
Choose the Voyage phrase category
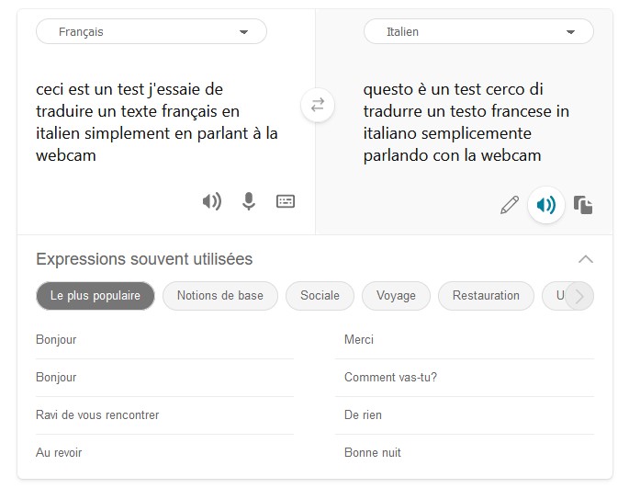click(x=396, y=296)
